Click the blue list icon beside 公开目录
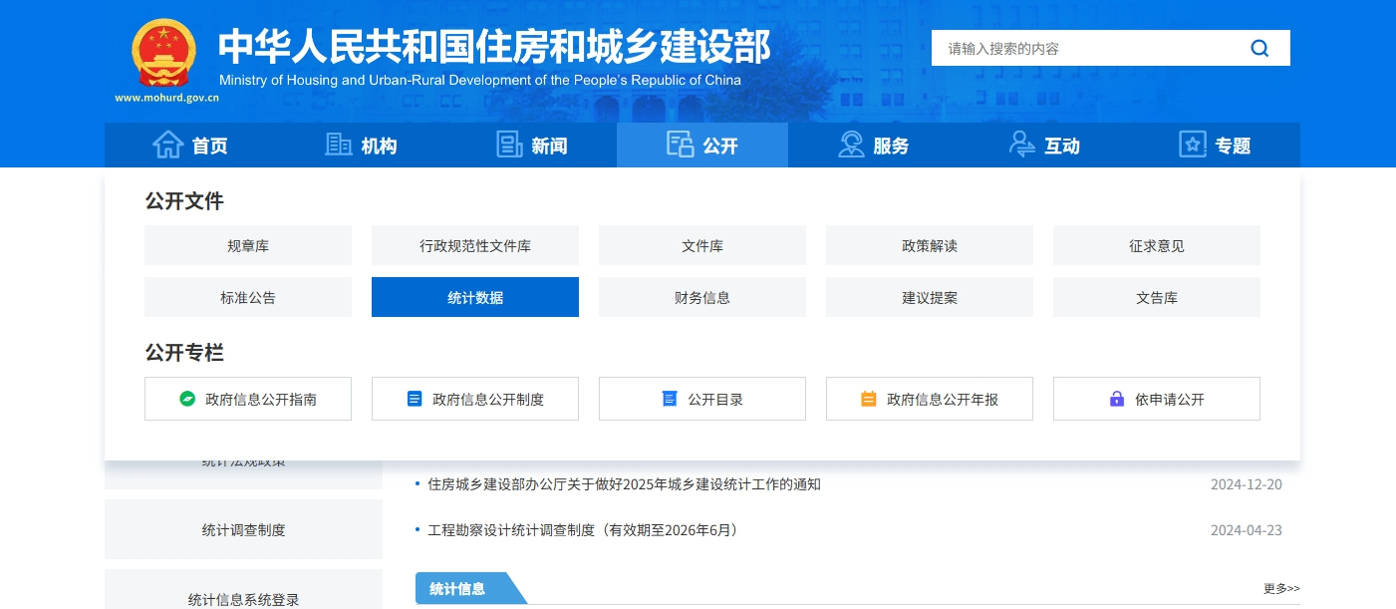This screenshot has width=1396, height=609. (x=670, y=399)
